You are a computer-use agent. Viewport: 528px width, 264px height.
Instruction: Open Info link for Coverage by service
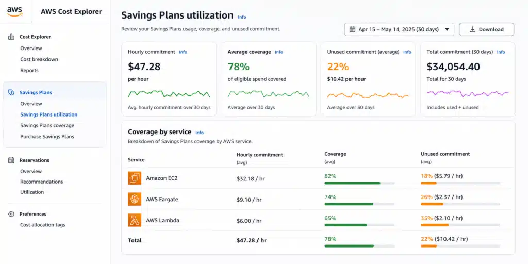[x=200, y=133]
